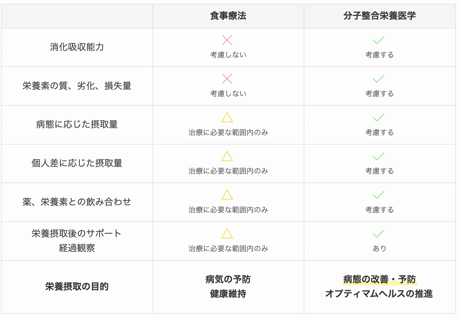
Task: Click the 経過観察 label text
Action: coord(77,248)
